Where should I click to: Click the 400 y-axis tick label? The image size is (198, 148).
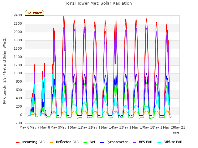[19, 98]
